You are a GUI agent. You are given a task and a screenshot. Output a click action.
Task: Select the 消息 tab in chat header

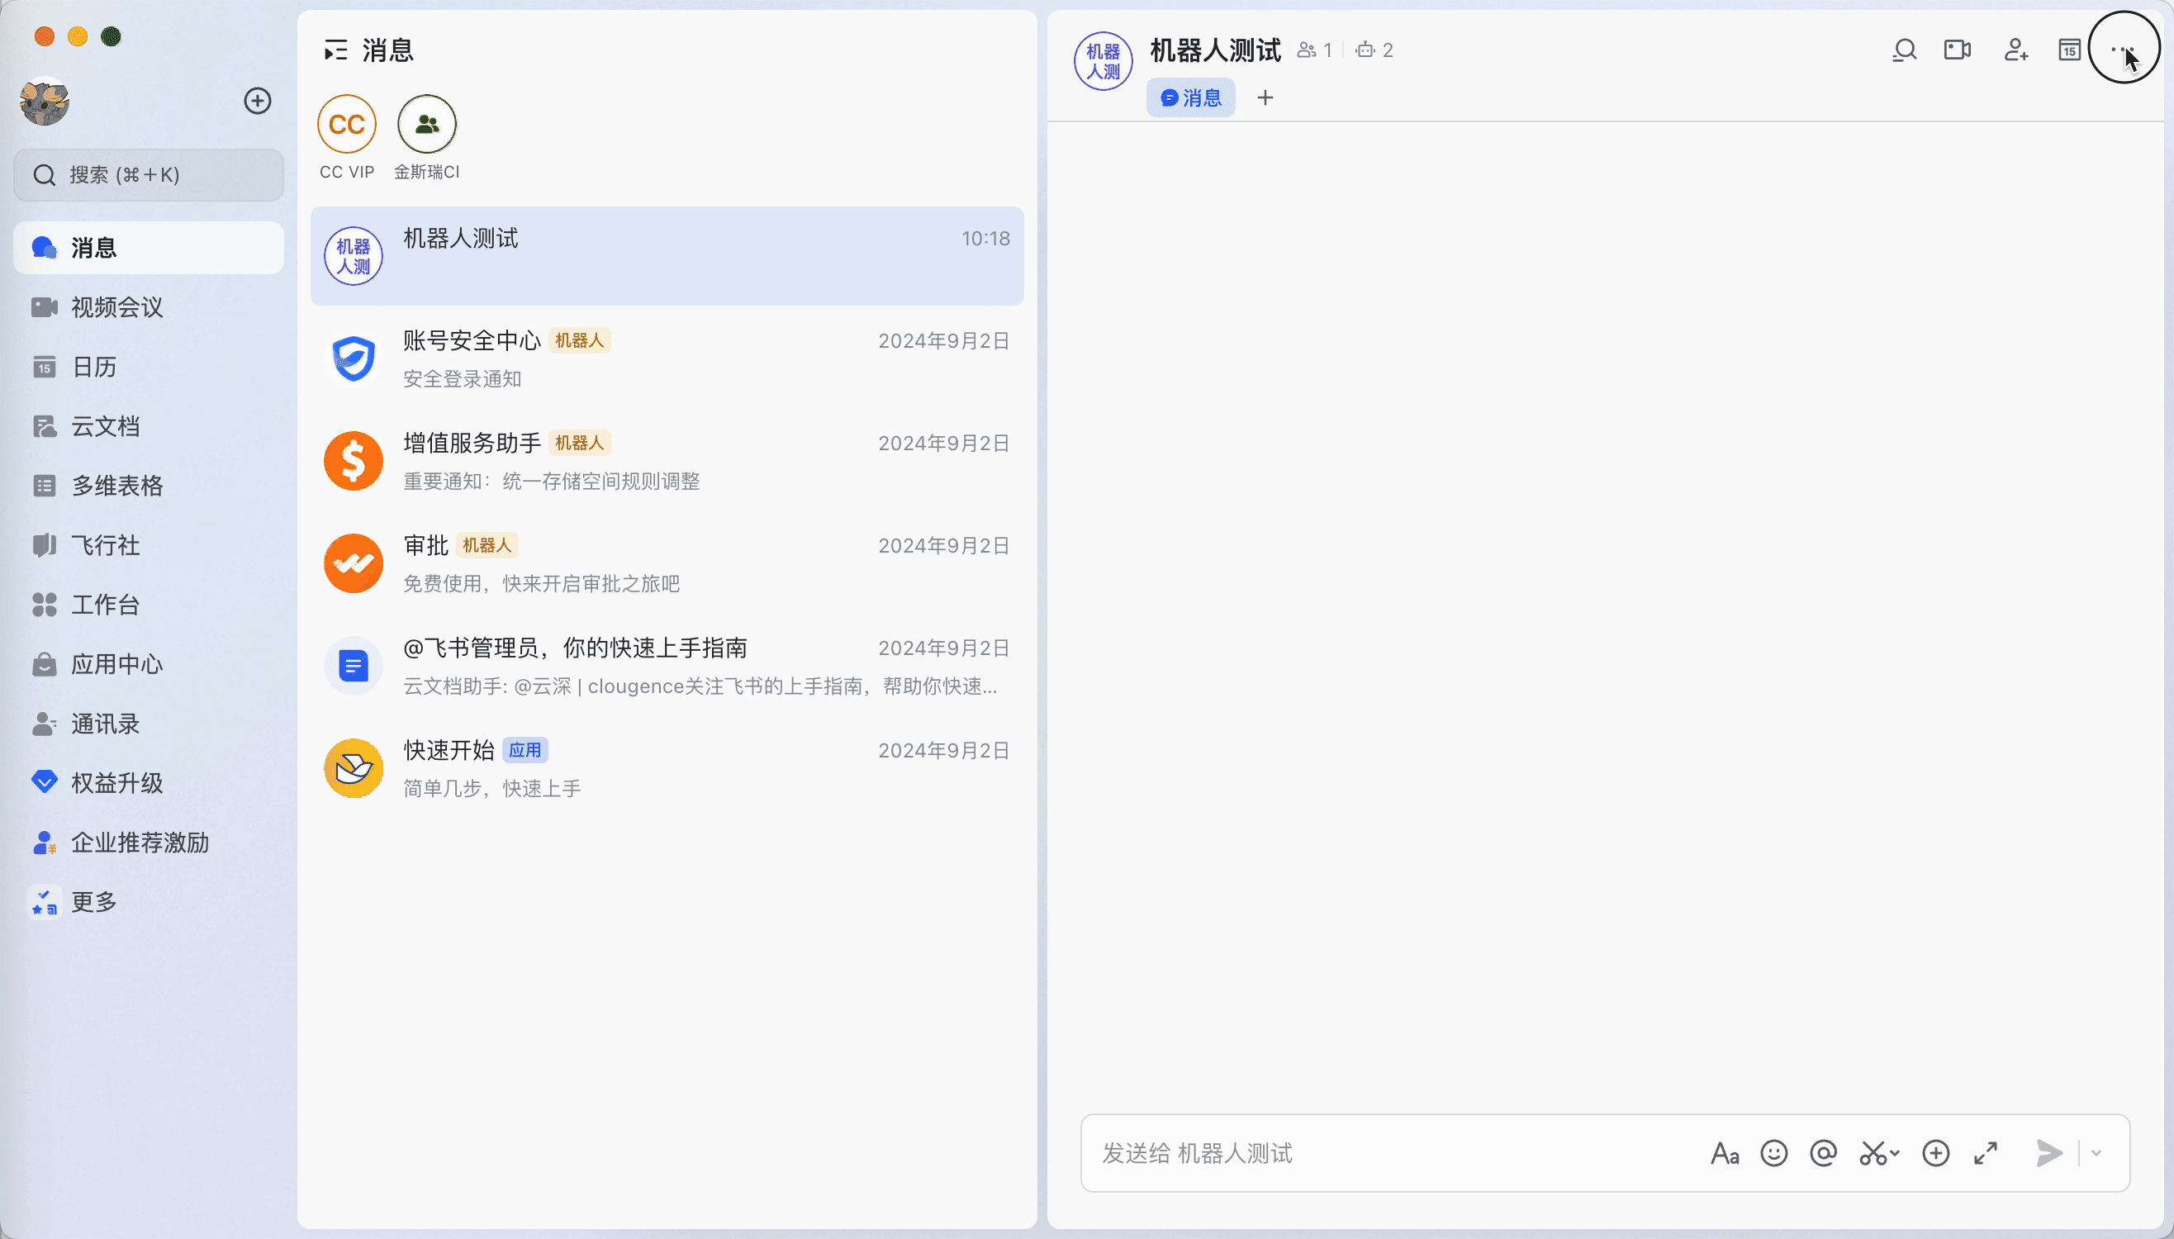[x=1190, y=97]
